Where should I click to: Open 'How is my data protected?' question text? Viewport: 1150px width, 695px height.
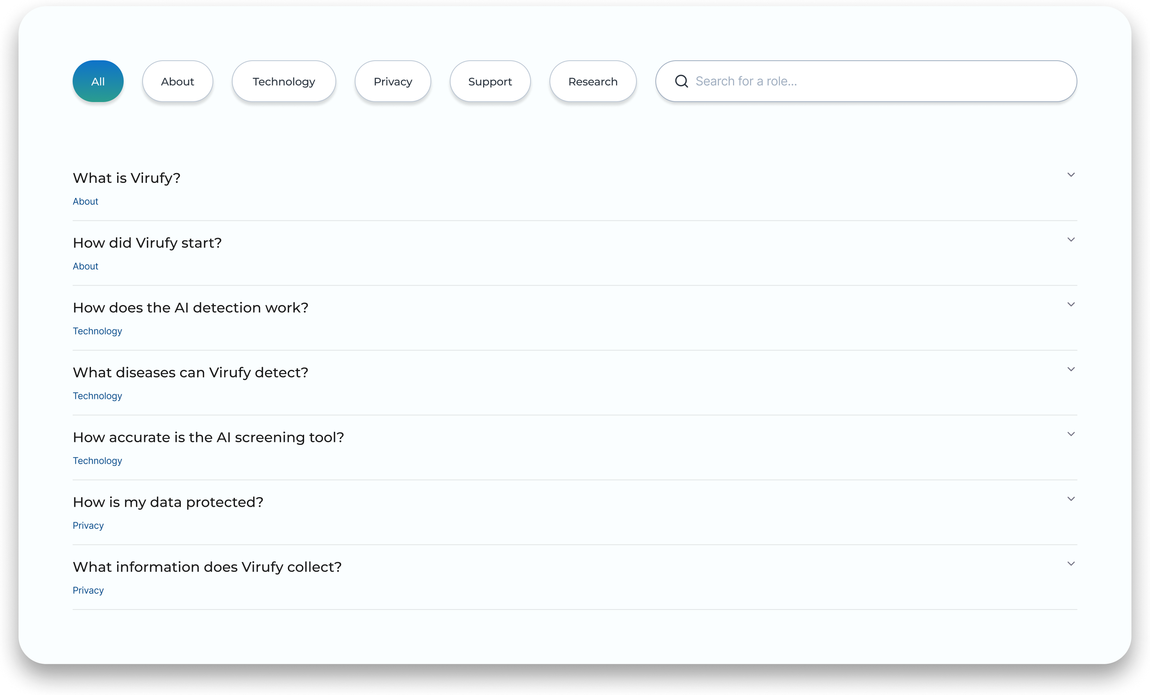click(168, 502)
